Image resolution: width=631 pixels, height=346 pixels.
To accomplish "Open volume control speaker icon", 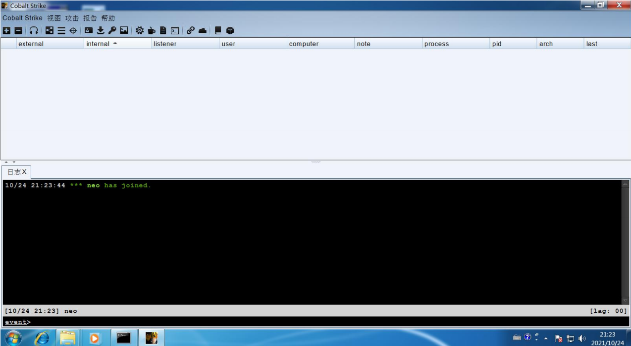I will (582, 339).
